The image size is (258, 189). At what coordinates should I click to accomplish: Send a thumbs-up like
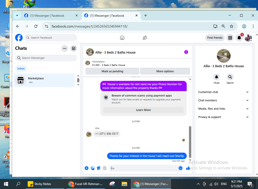pos(188,168)
